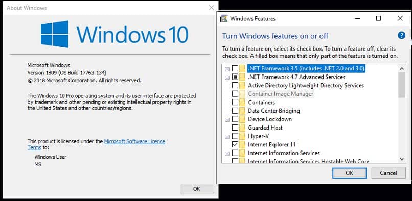Screen dimensions: 412x201
Task: Enable the Data Center Bridging checkbox
Action: tap(235, 111)
